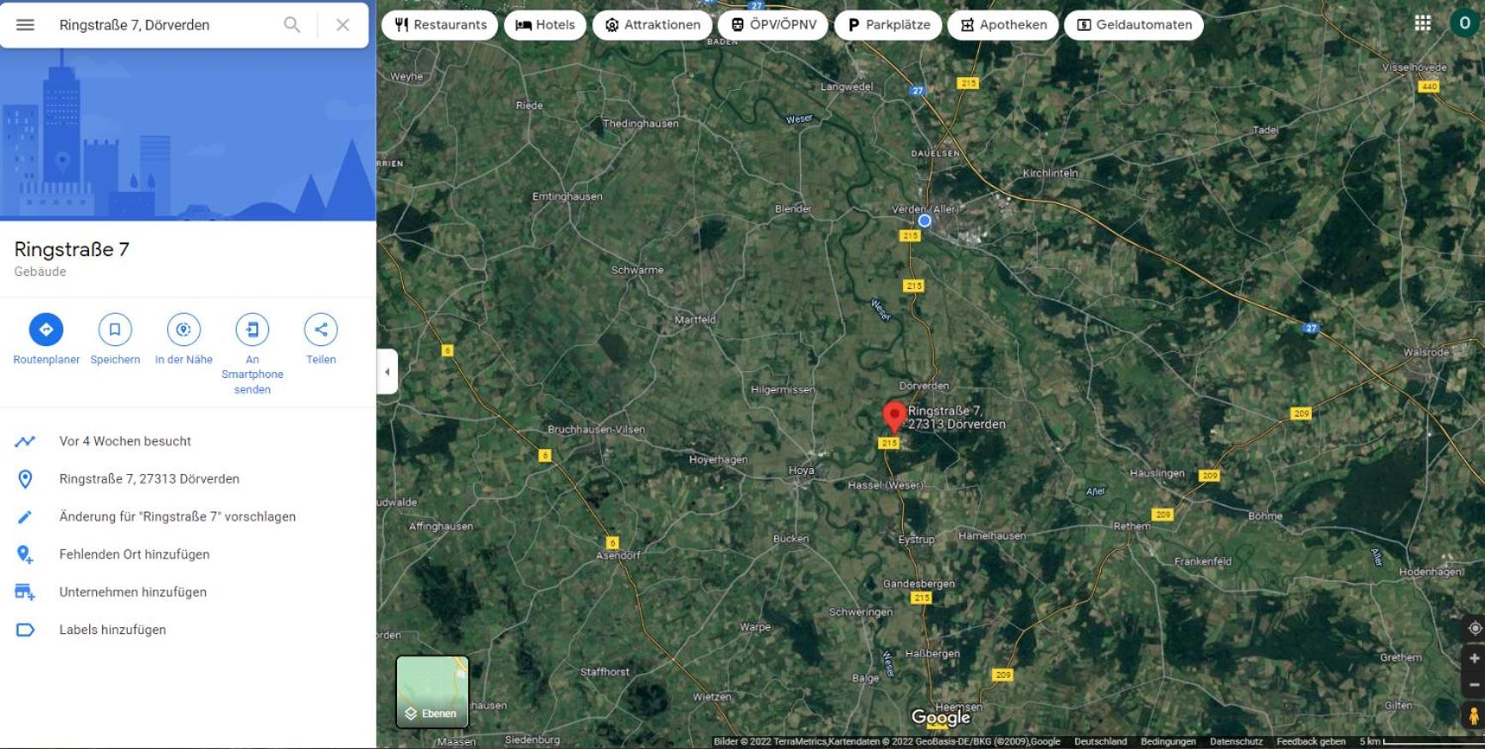Select the Schwarme label
Image resolution: width=1485 pixels, height=749 pixels.
637,270
